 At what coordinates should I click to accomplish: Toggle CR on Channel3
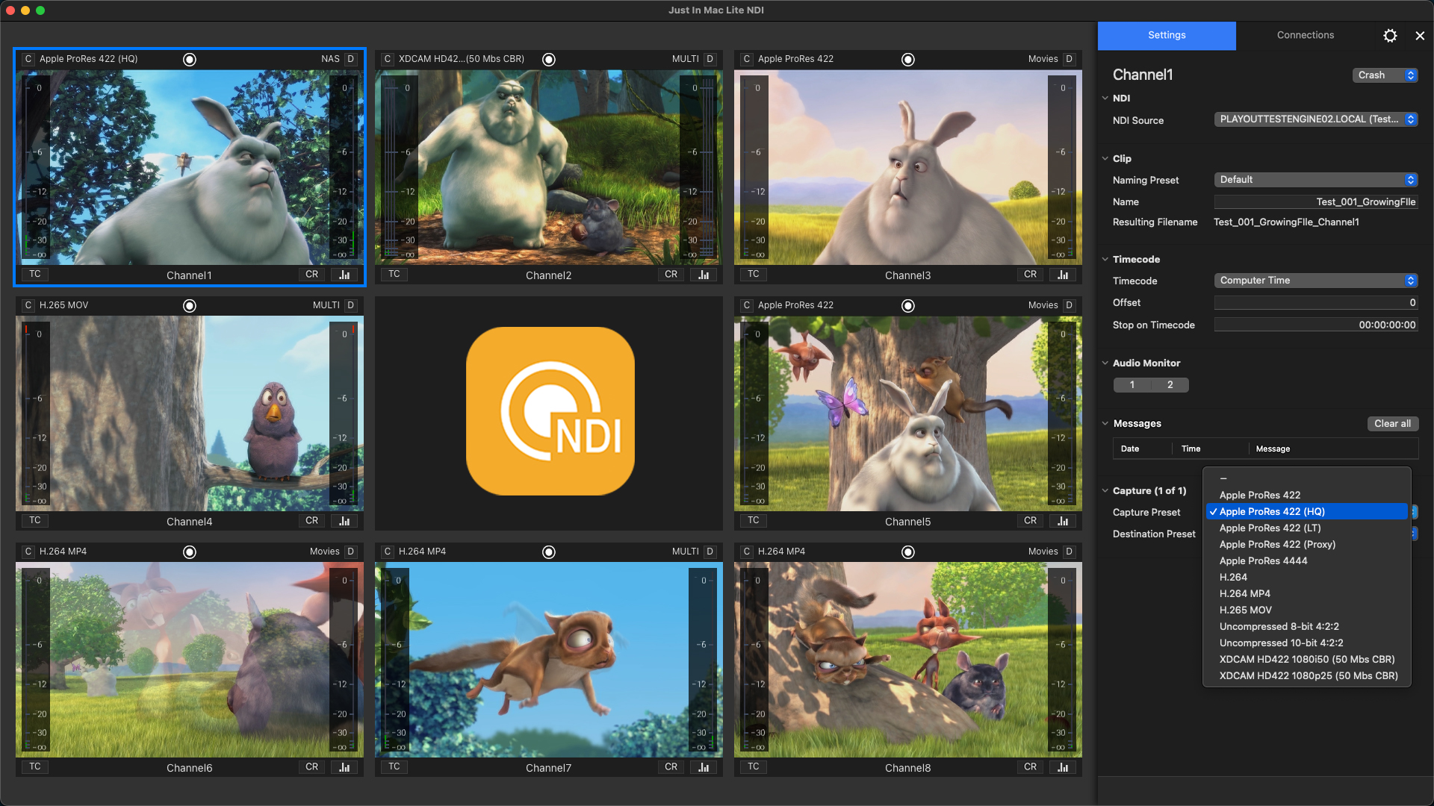[x=1031, y=275]
